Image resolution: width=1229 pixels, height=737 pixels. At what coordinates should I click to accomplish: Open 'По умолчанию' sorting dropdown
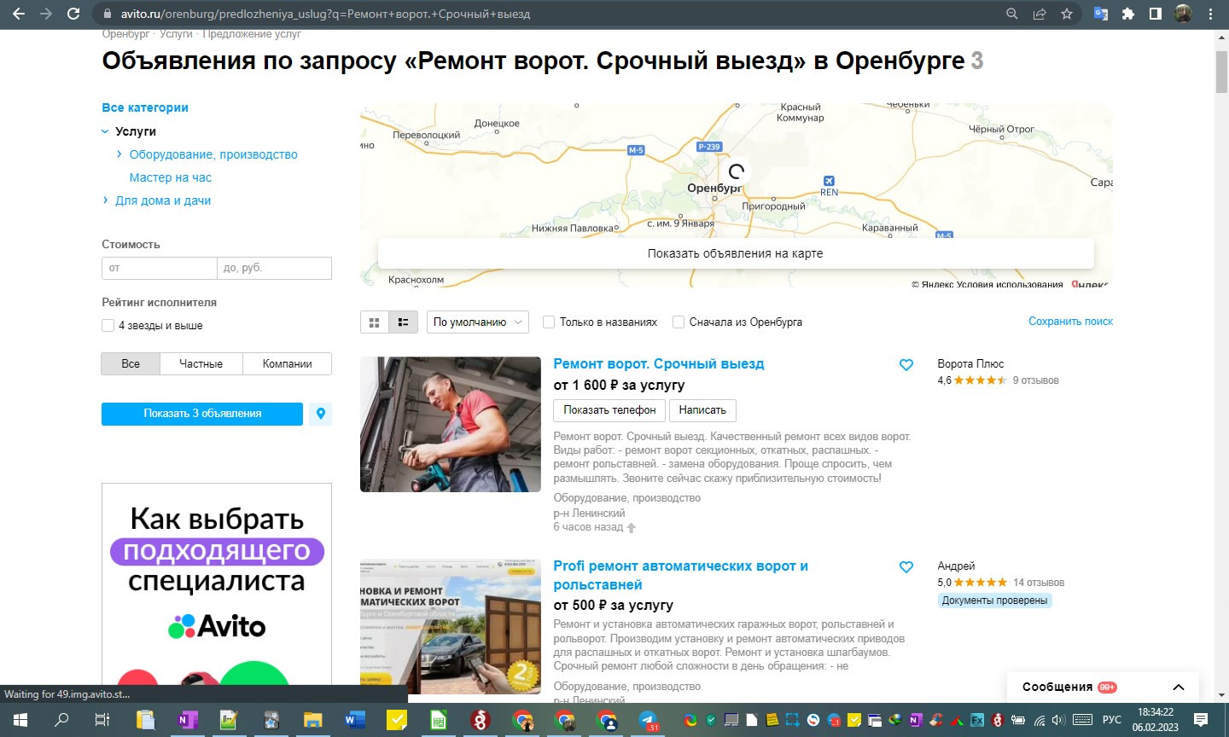pos(478,322)
